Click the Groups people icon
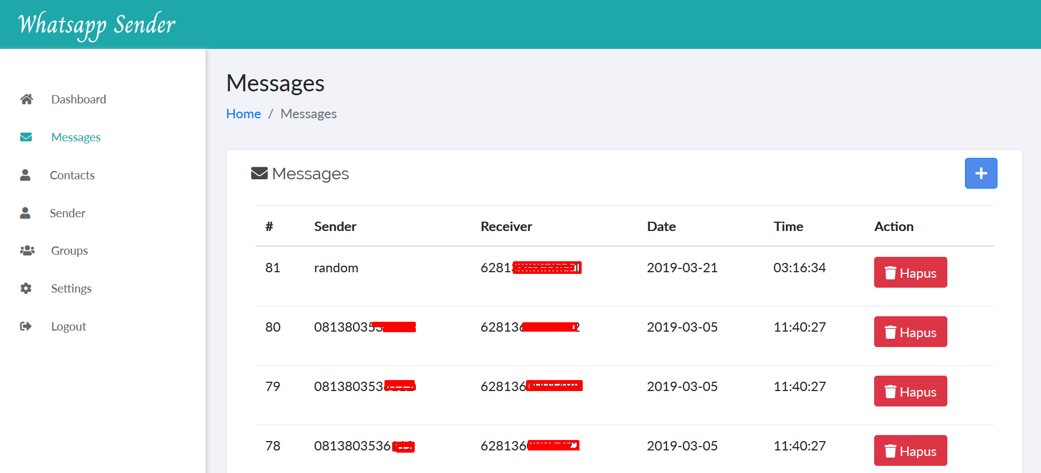The image size is (1041, 473). (27, 250)
